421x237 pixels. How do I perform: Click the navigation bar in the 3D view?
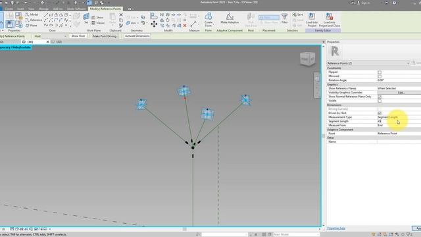[x=317, y=85]
